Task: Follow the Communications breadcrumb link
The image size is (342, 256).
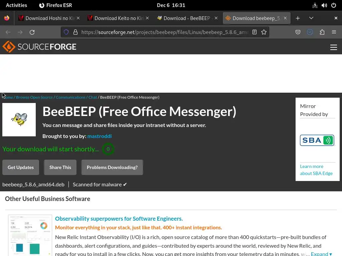Action: (x=70, y=97)
